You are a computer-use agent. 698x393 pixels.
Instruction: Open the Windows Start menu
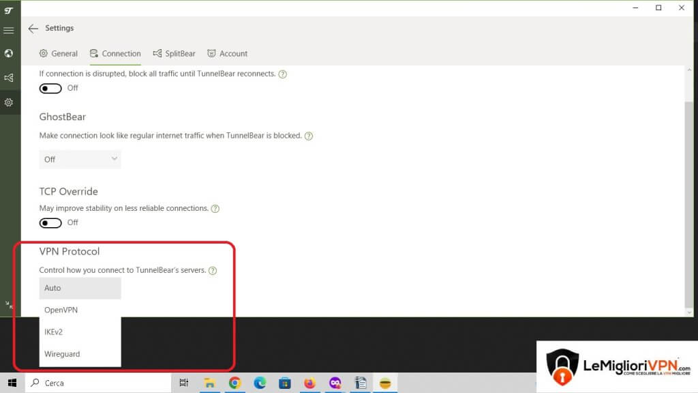12,383
